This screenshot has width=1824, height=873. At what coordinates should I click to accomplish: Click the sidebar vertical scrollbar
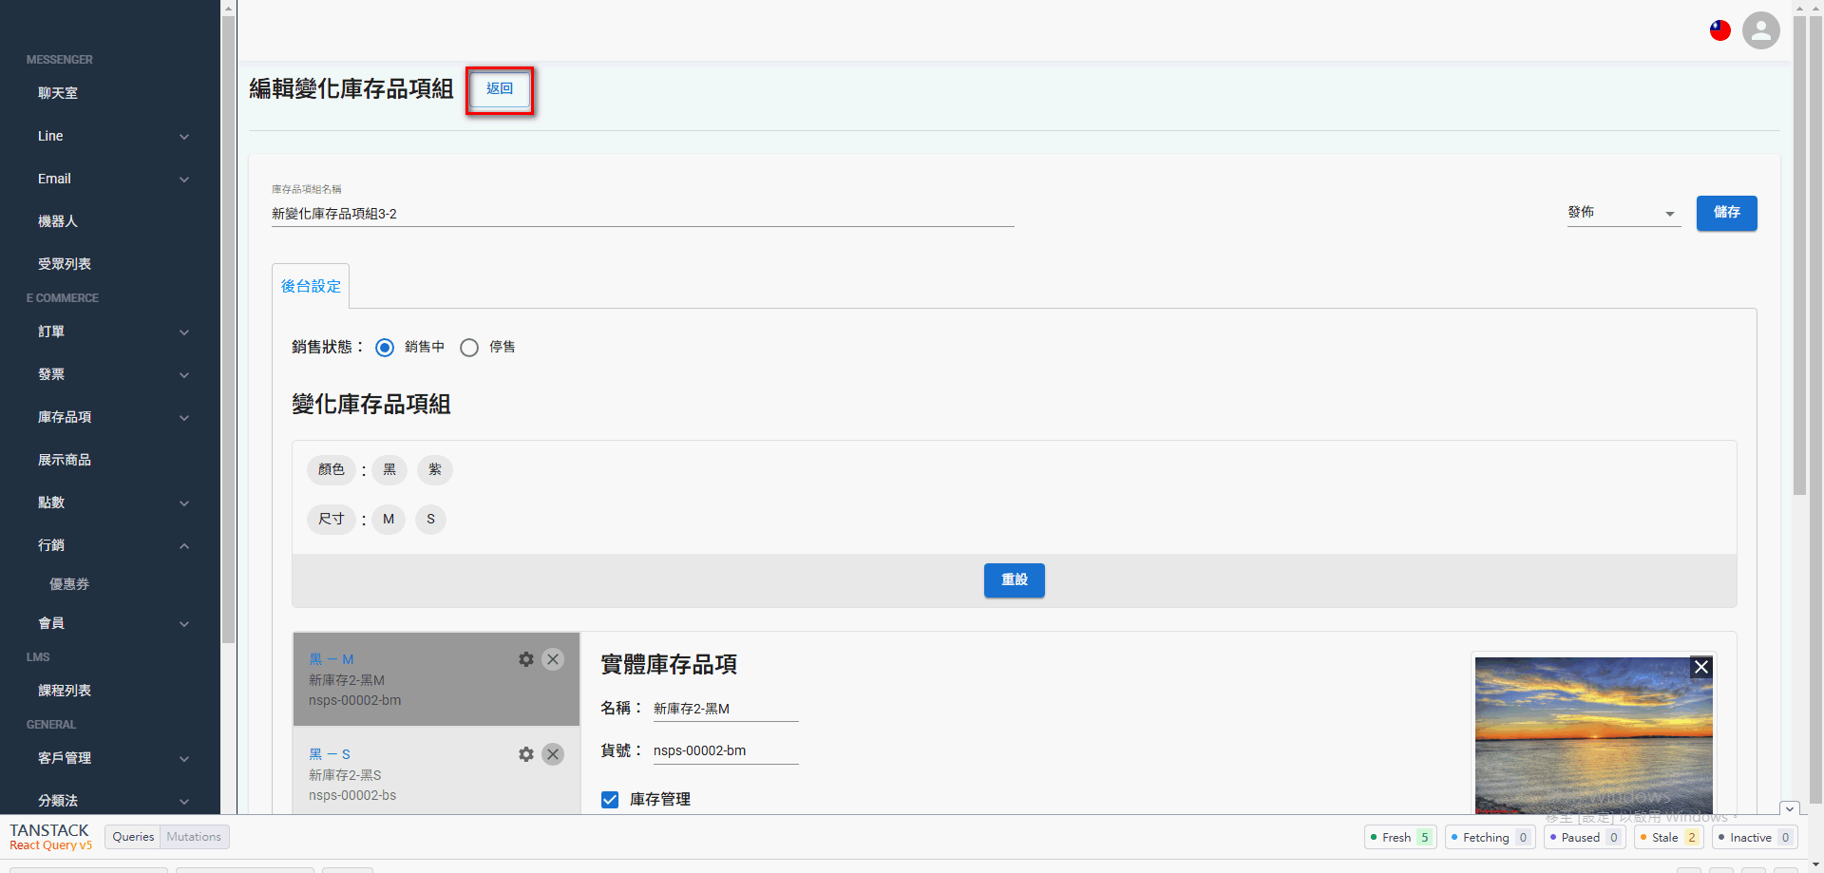[x=228, y=329]
